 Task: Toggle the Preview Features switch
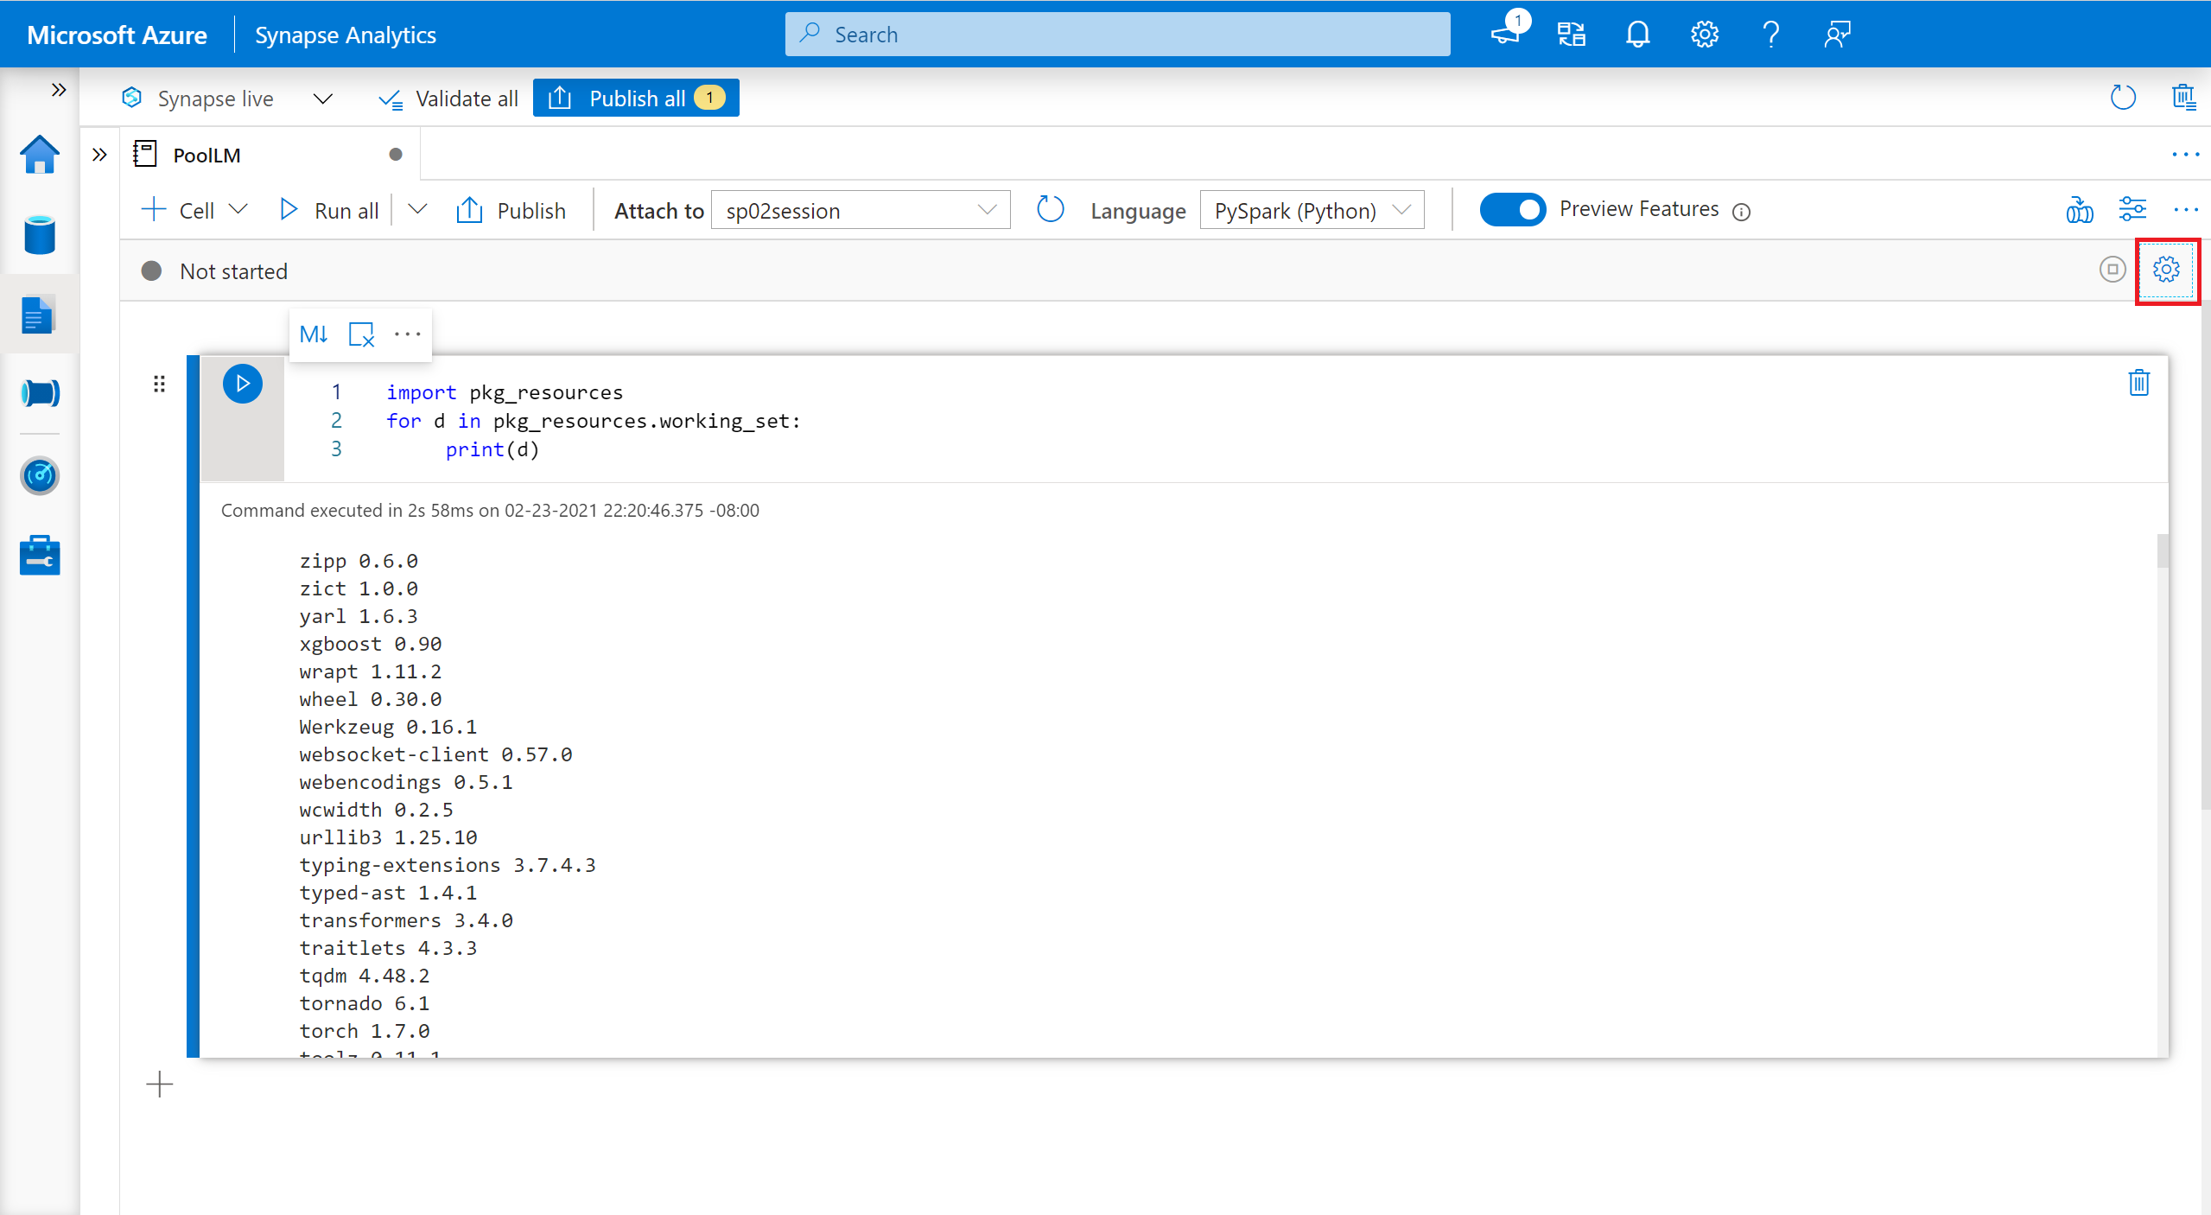1511,209
